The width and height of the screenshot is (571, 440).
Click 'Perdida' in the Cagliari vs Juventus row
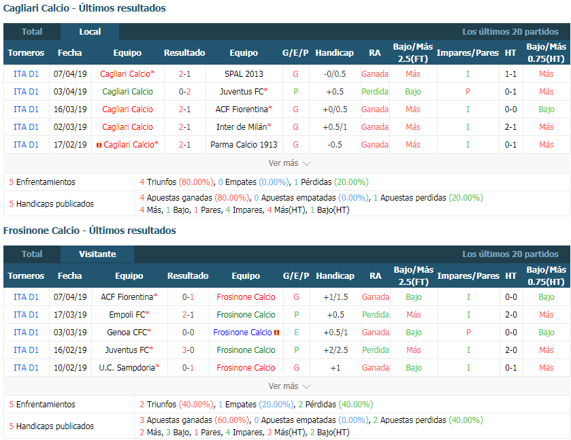375,92
